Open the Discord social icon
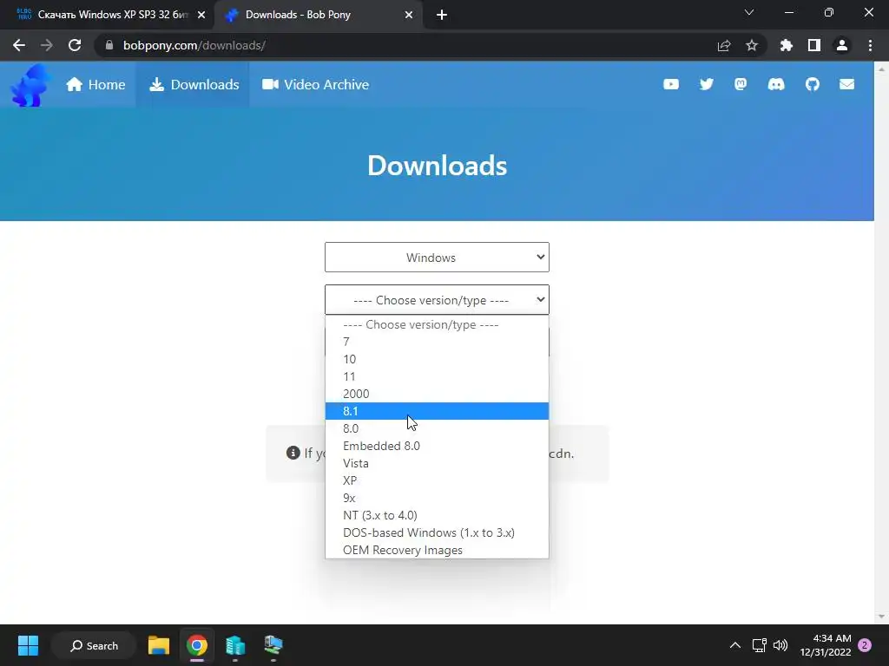 (x=775, y=84)
